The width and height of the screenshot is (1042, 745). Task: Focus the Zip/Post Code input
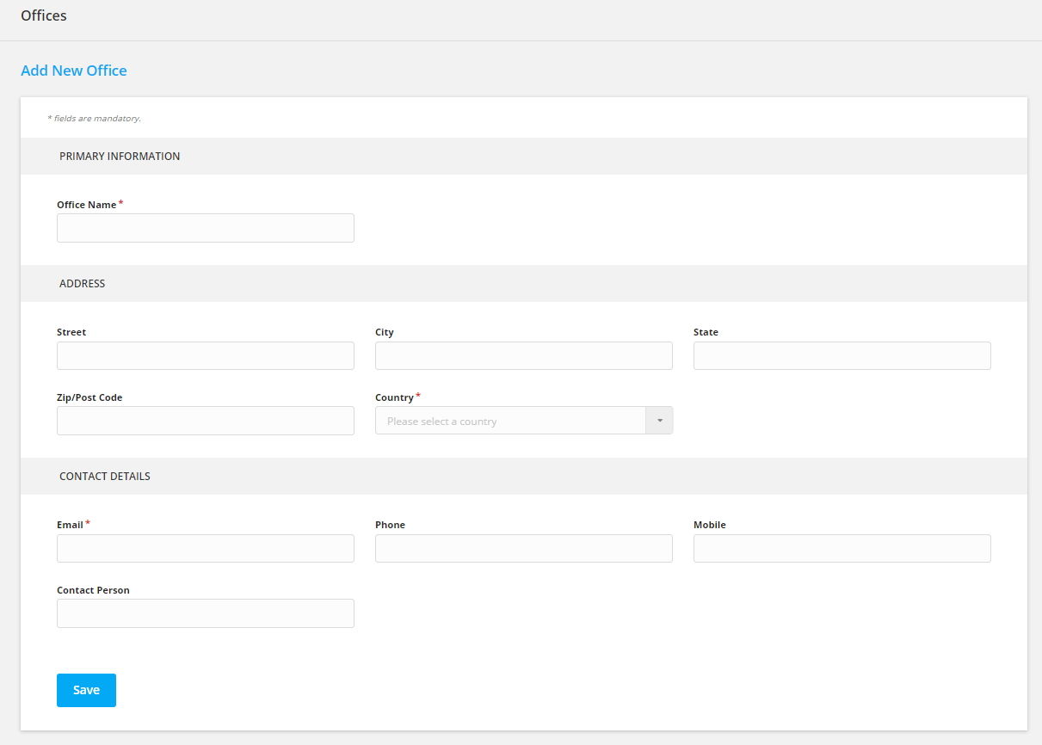[206, 421]
